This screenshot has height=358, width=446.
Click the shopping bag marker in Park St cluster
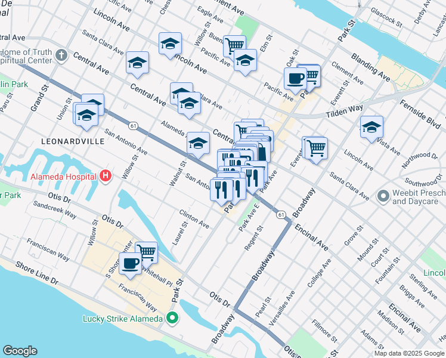263,152
